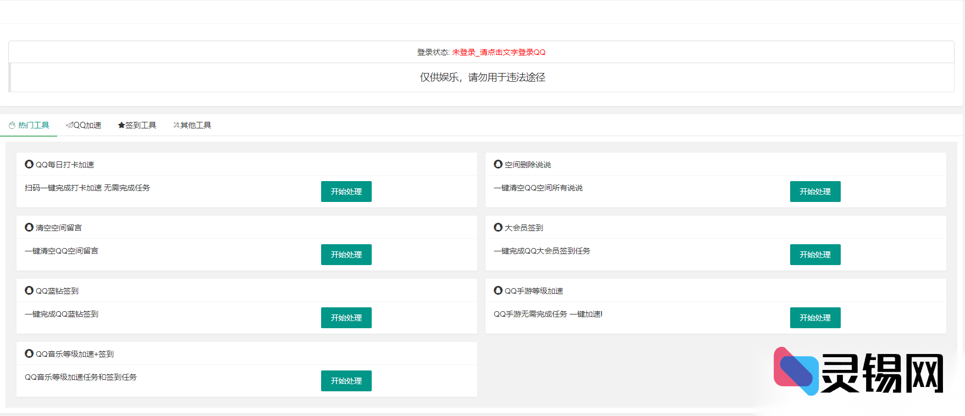Click the QQ penguin icon beside 清空空间留言

29,227
